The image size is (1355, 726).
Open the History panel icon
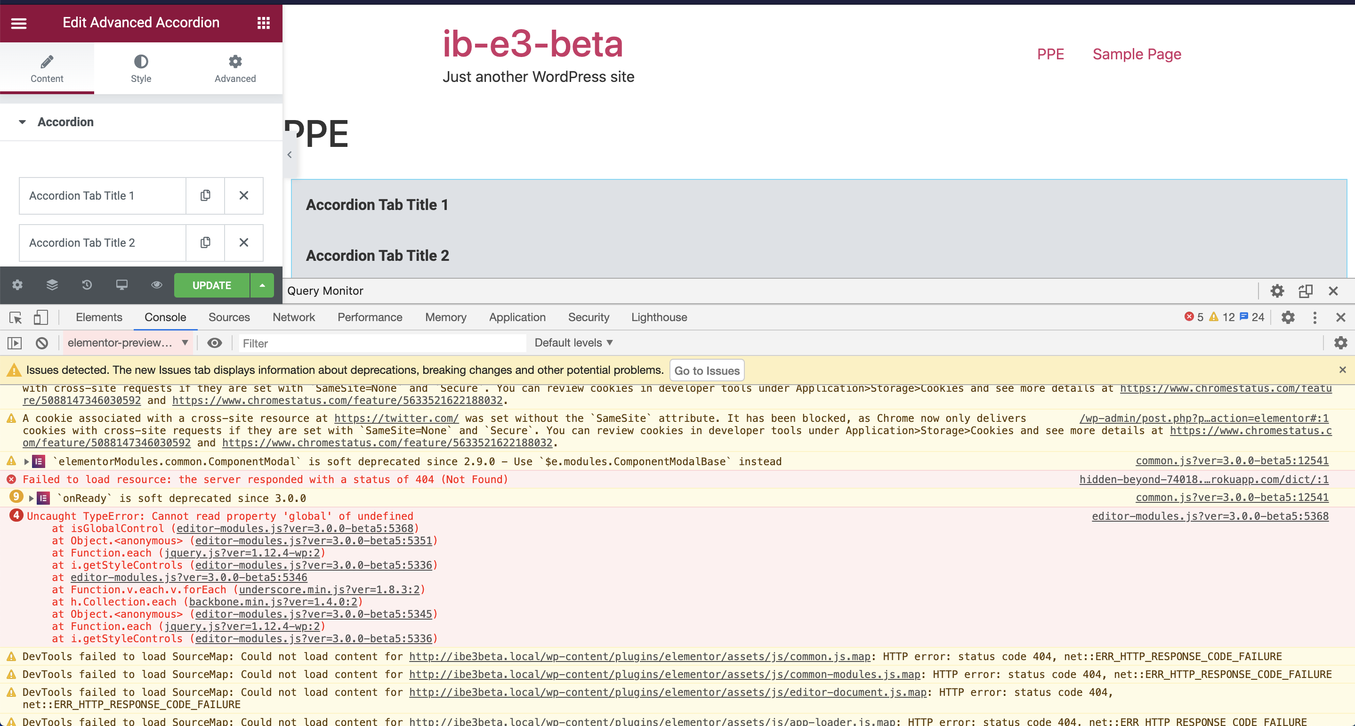[x=87, y=285]
